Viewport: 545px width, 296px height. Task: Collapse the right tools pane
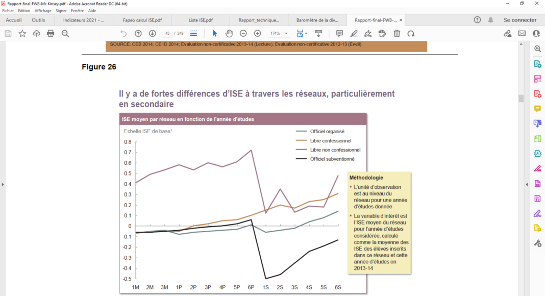[x=527, y=184]
